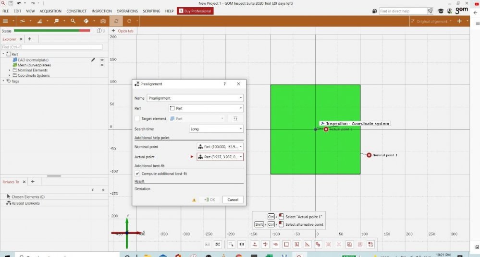Click the Buy Professional button
Image resolution: width=480 pixels, height=257 pixels.
pos(195,11)
